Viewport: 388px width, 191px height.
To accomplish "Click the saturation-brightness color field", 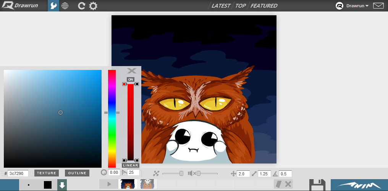I will coord(53,119).
